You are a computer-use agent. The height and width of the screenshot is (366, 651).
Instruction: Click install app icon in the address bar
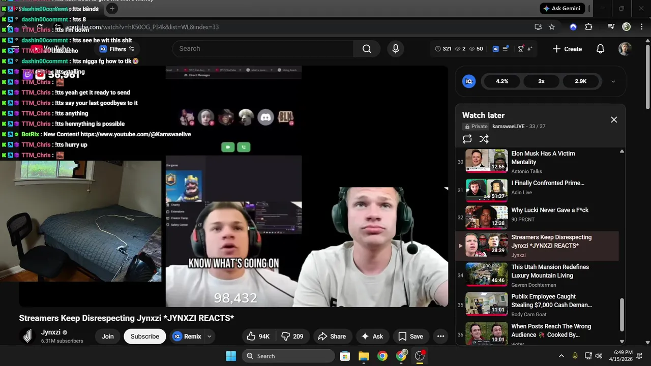[x=538, y=27]
